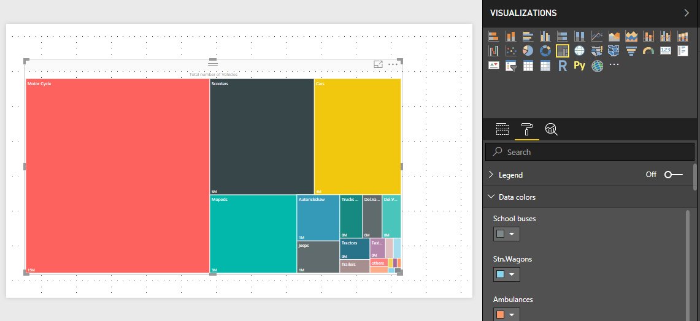Click the Scooters treemap tile
The image size is (700, 321).
tap(262, 137)
